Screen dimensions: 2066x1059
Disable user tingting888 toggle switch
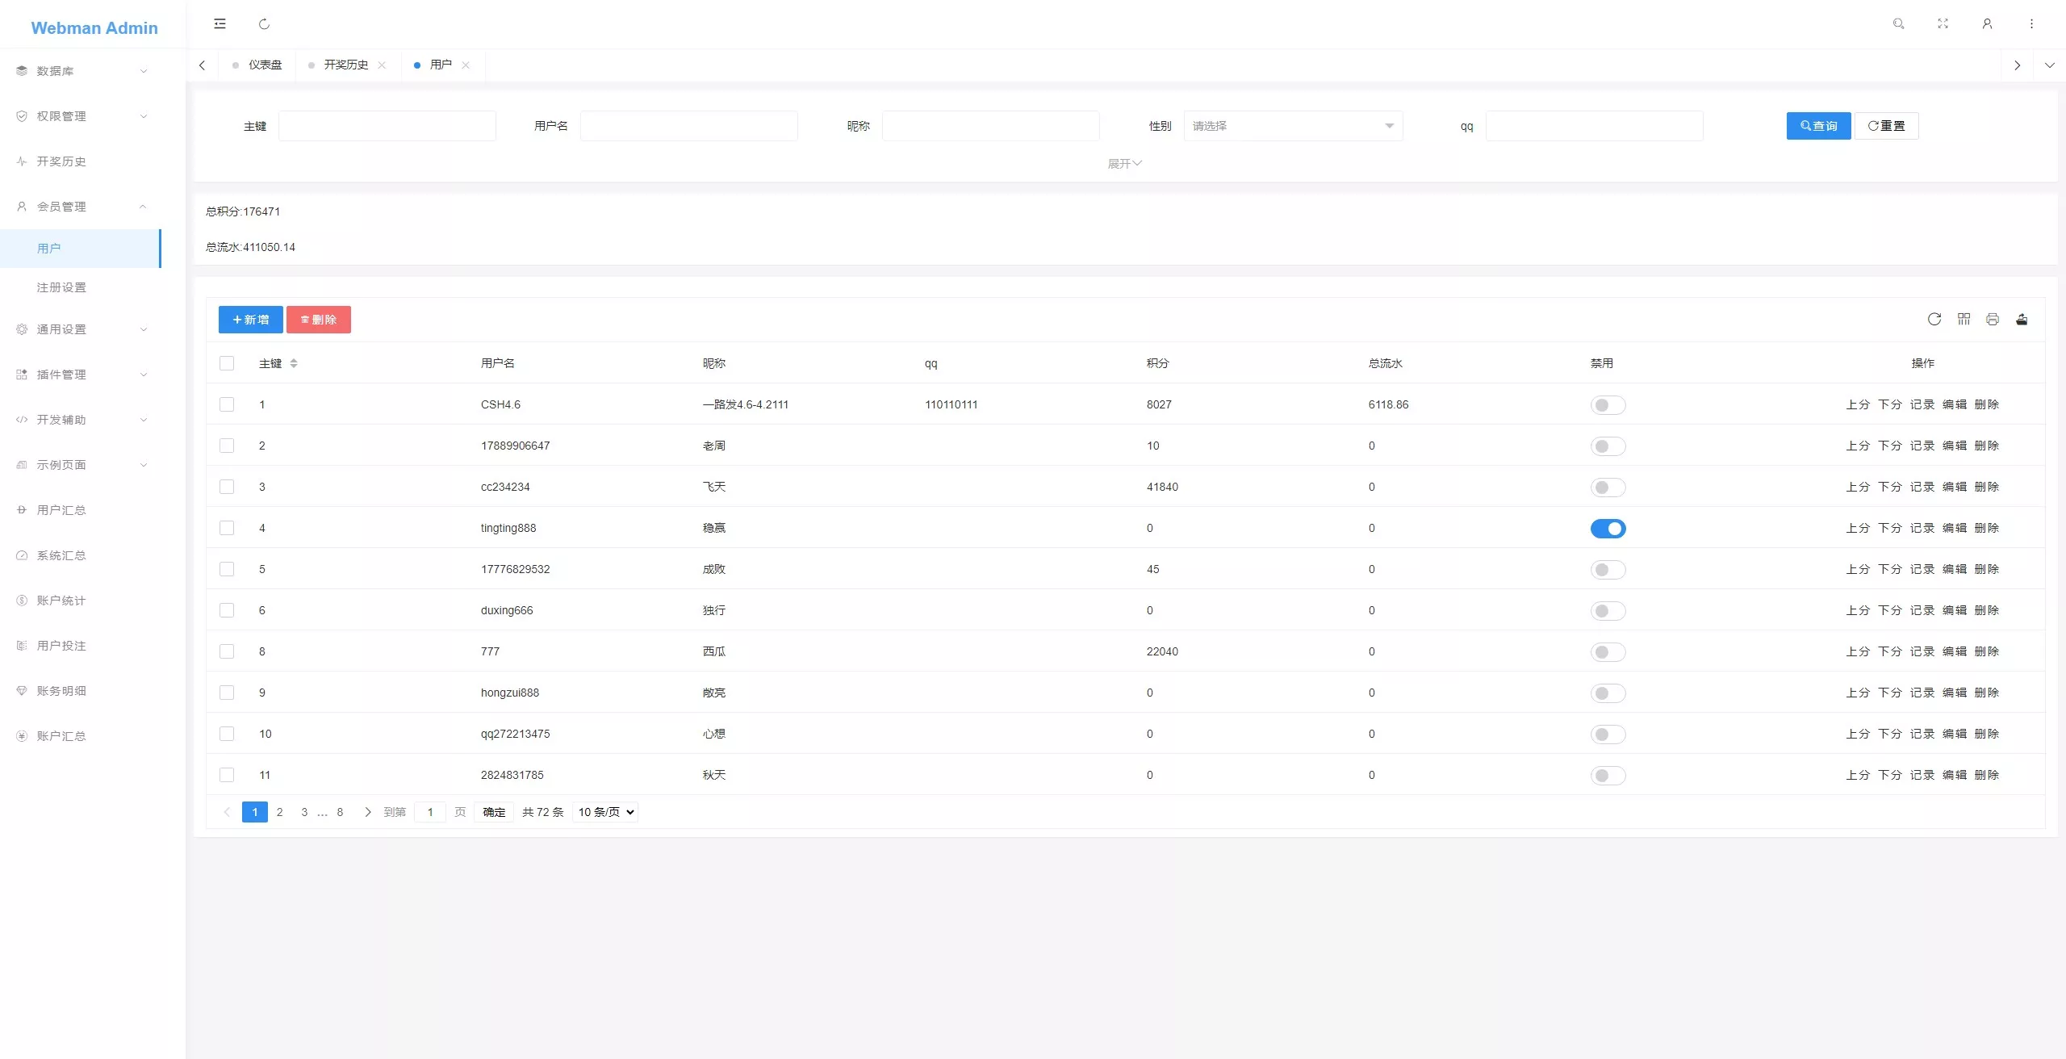point(1608,529)
